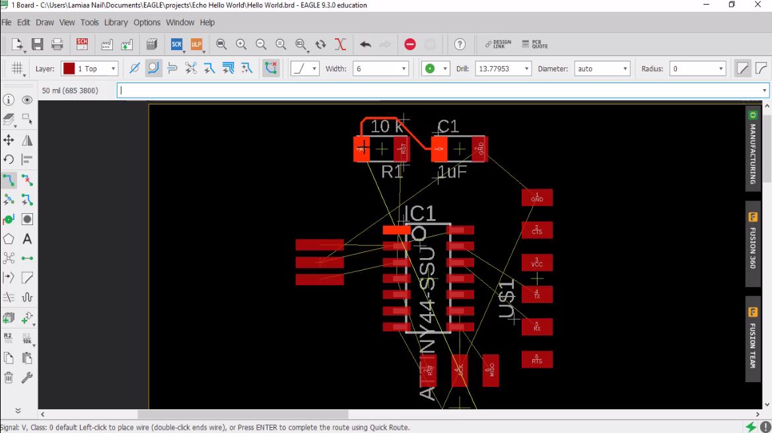
Task: Toggle the loop remove option
Action: coord(271,69)
